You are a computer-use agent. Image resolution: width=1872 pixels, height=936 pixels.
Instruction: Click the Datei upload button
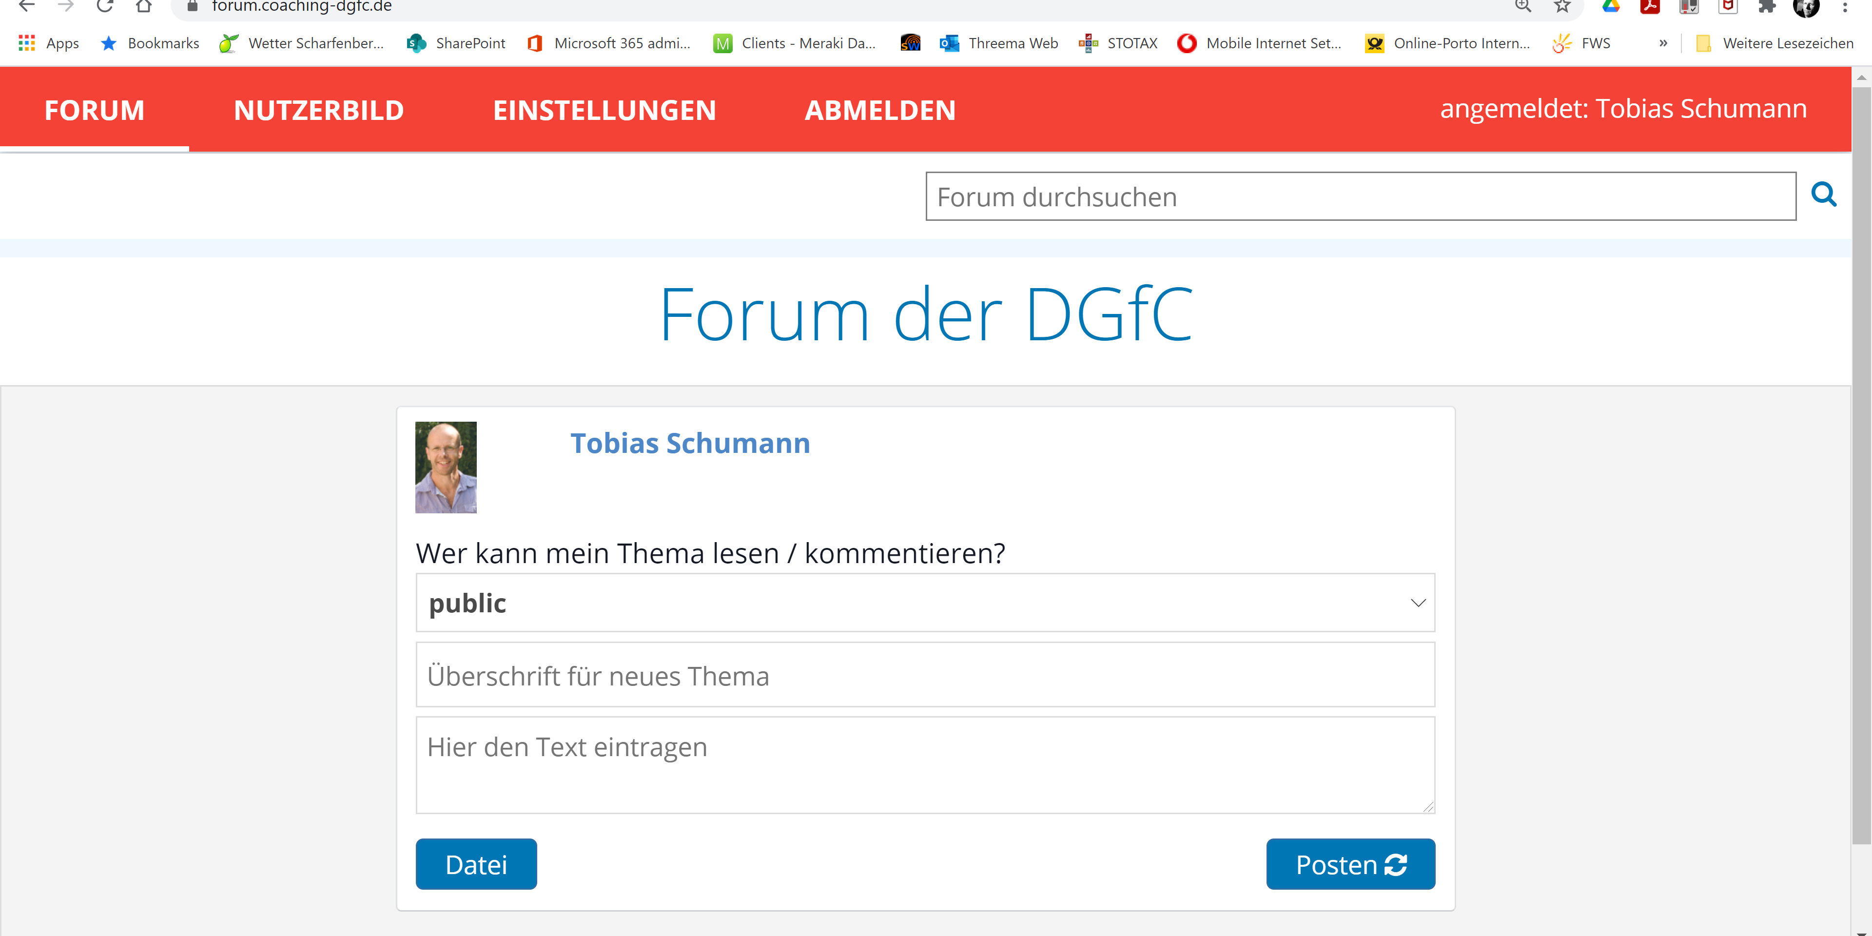click(475, 864)
